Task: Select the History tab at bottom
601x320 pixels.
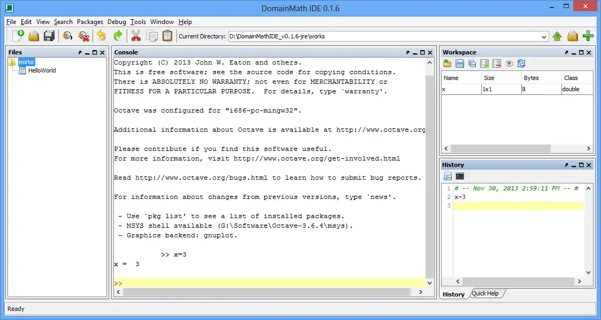Action: coord(453,294)
